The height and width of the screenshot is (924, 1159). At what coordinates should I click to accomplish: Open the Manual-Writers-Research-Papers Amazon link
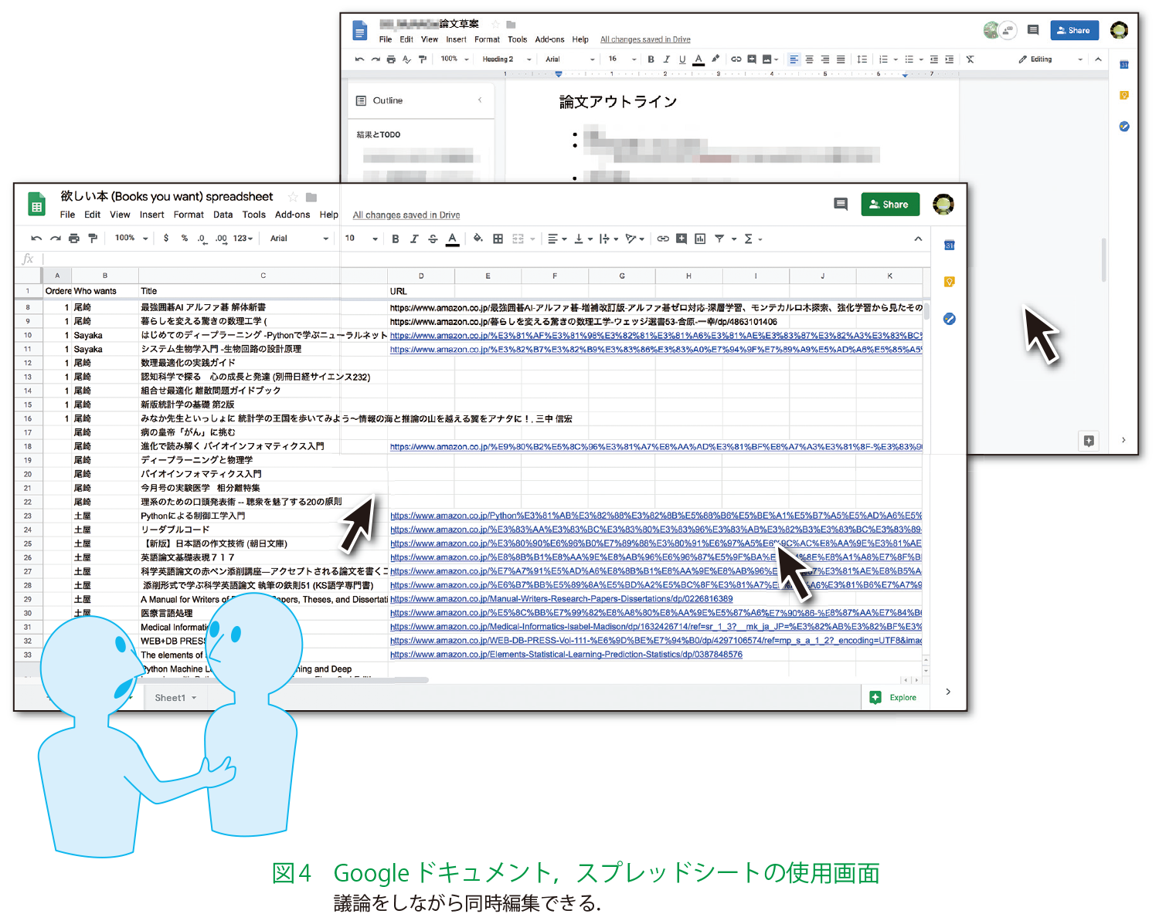[561, 599]
